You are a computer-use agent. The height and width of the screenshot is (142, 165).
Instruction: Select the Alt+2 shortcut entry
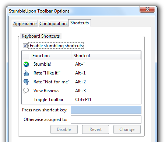80,82
